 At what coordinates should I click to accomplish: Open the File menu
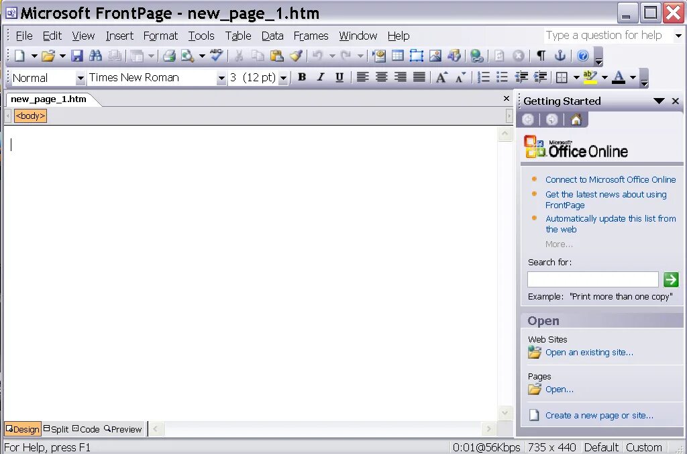click(24, 36)
